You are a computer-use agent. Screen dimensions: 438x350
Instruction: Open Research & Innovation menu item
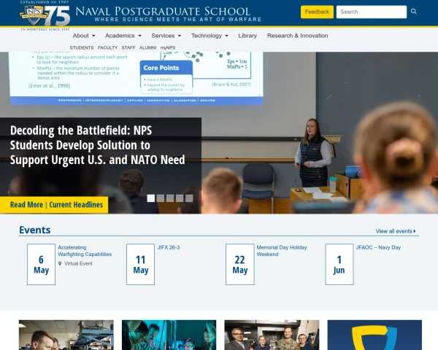tap(298, 36)
